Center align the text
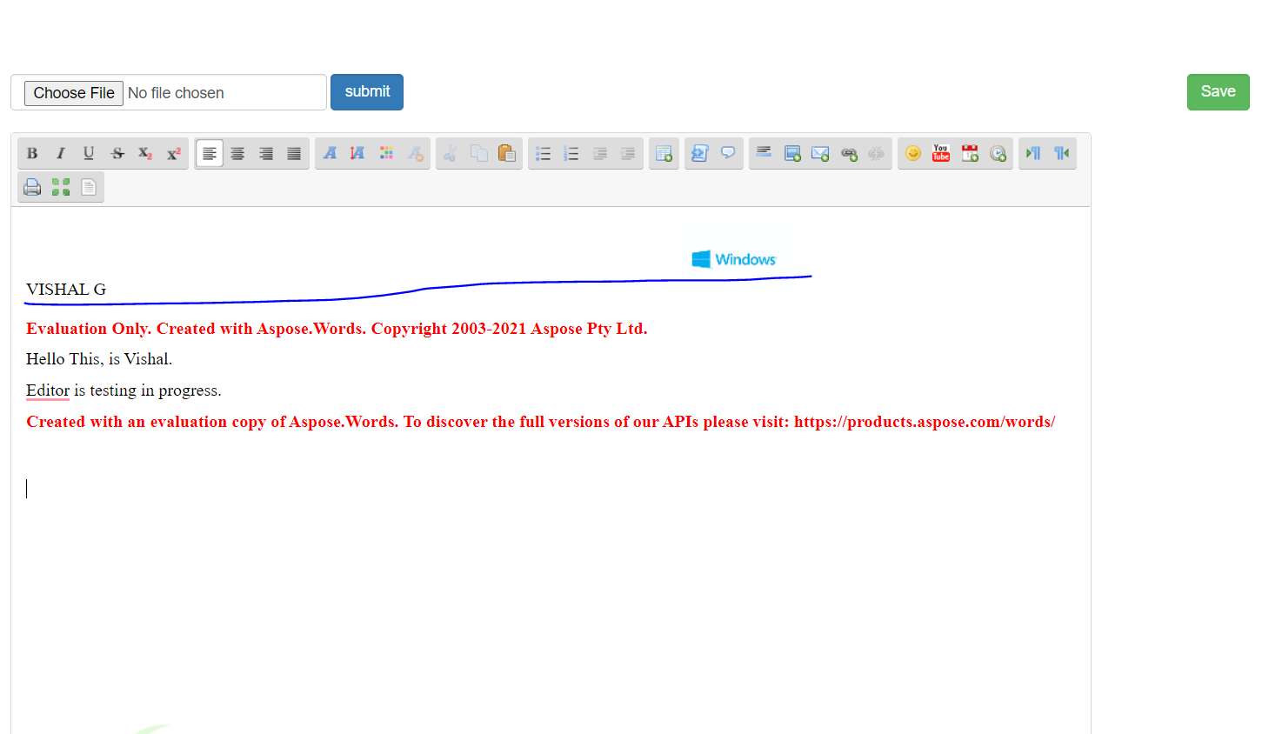Screen dimensions: 1262x734 tap(237, 154)
